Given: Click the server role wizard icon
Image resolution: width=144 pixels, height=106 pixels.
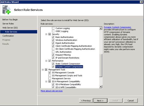Looking at the screenshot, I should [6, 10].
